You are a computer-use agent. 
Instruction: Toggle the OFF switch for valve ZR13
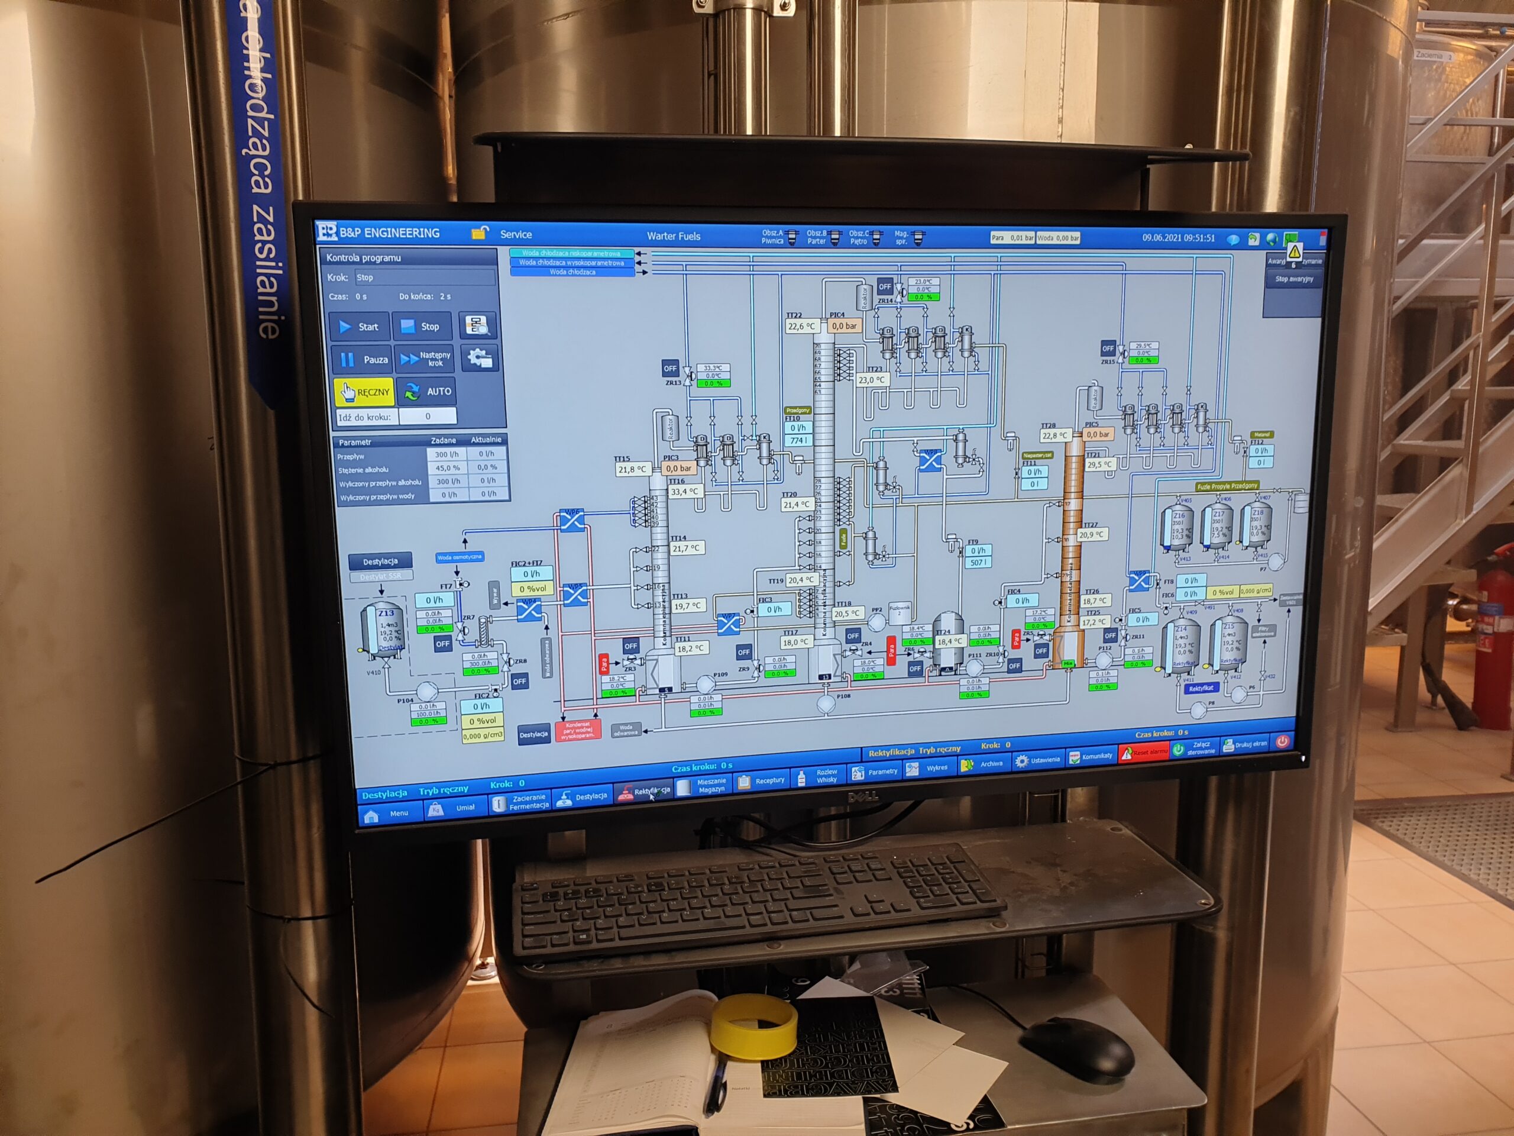pos(670,367)
